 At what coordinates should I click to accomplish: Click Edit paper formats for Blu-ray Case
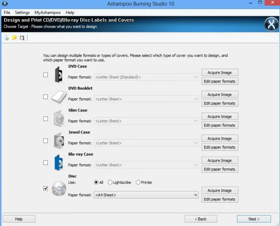tap(220, 169)
